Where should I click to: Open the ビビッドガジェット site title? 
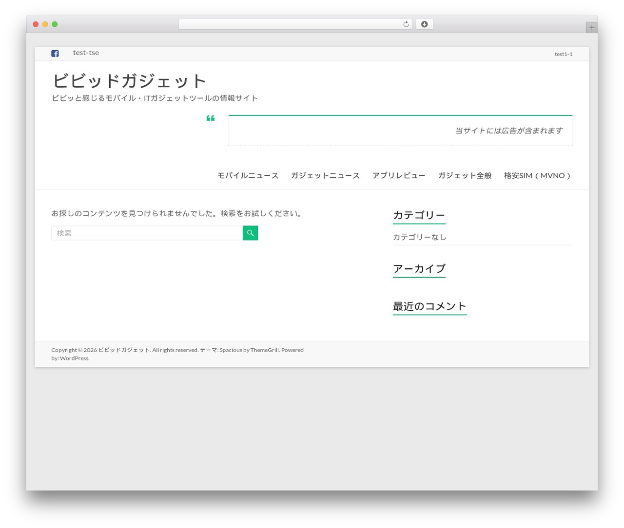[129, 81]
